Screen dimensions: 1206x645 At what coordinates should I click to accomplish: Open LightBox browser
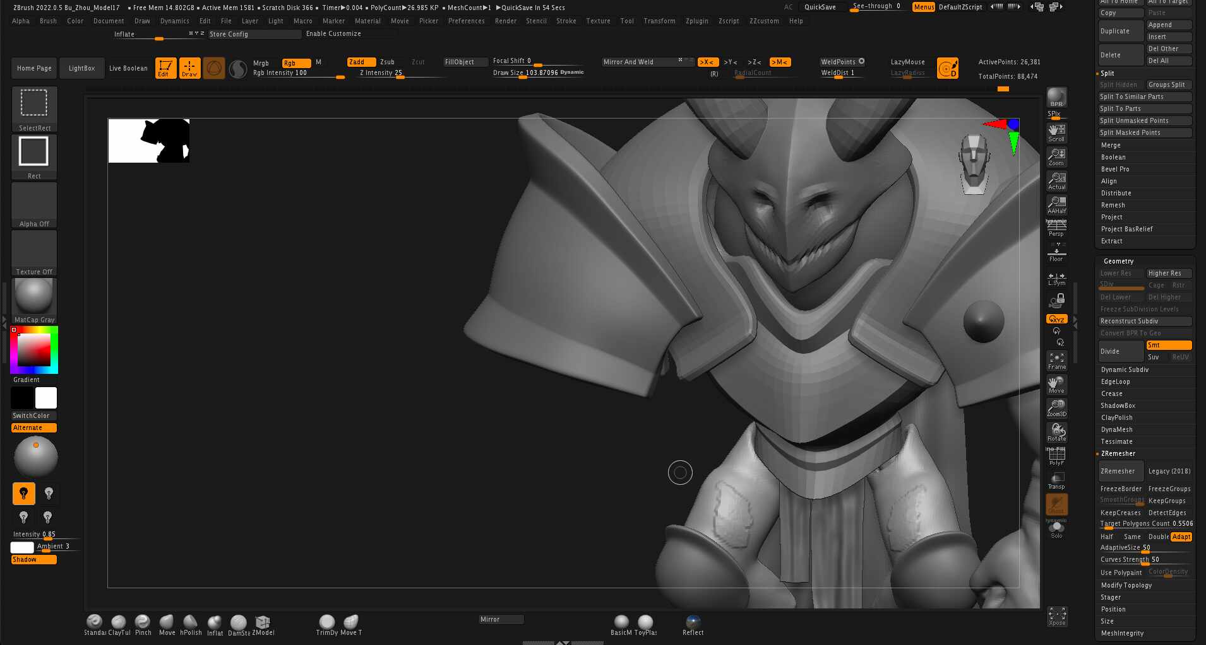pos(81,68)
